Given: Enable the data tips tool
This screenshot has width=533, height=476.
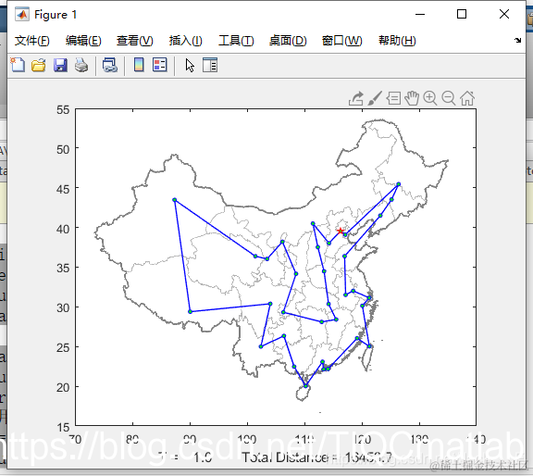Looking at the screenshot, I should [x=393, y=99].
